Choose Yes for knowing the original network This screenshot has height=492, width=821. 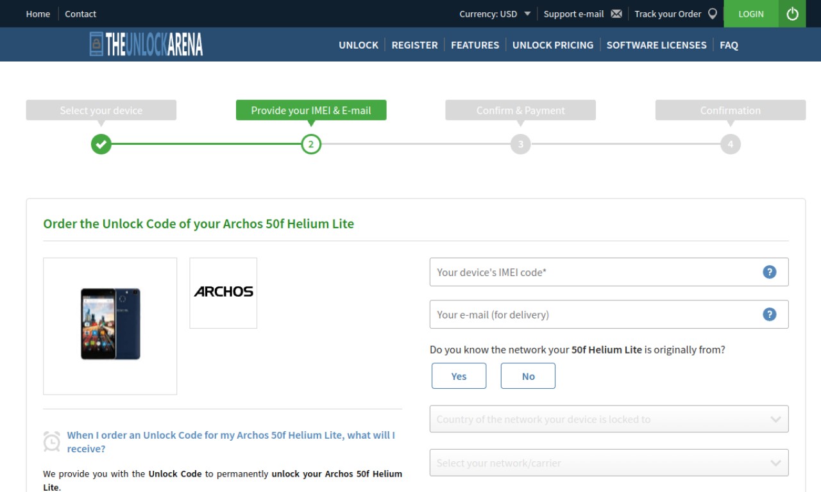click(x=459, y=376)
